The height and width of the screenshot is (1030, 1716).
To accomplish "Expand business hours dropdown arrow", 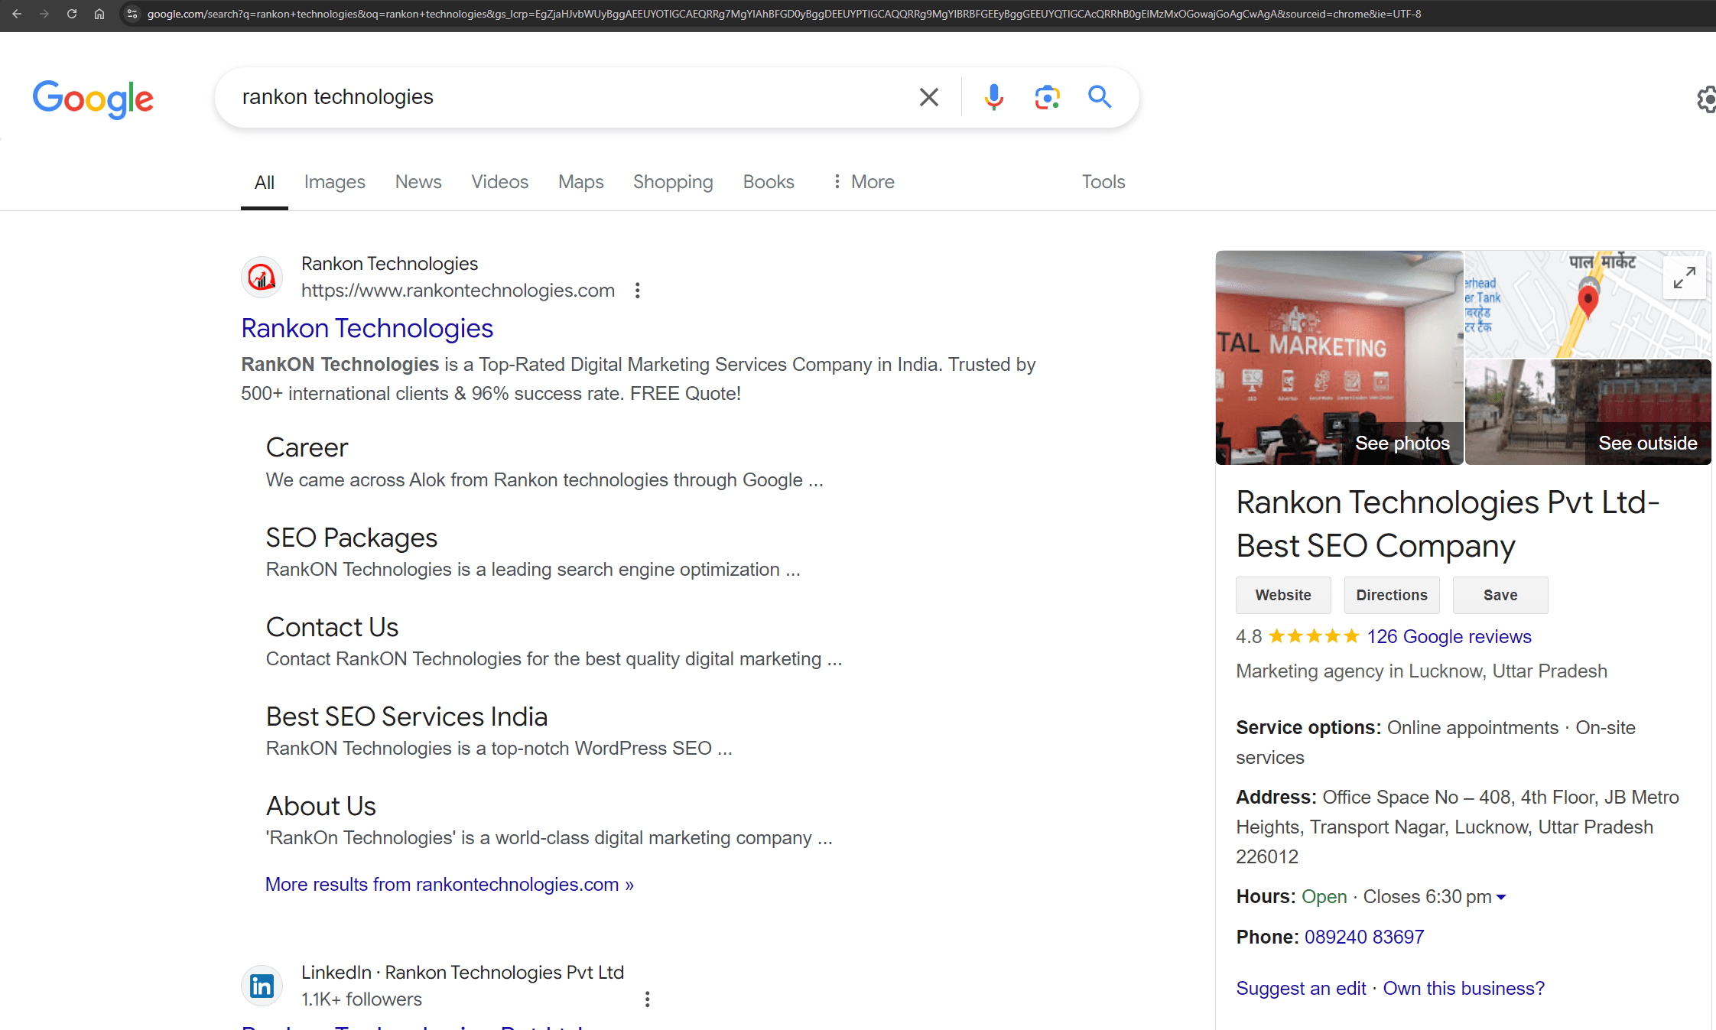I will 1501,897.
